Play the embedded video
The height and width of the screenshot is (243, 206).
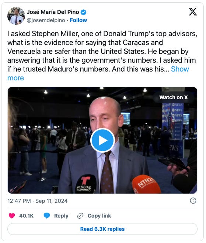point(102,140)
